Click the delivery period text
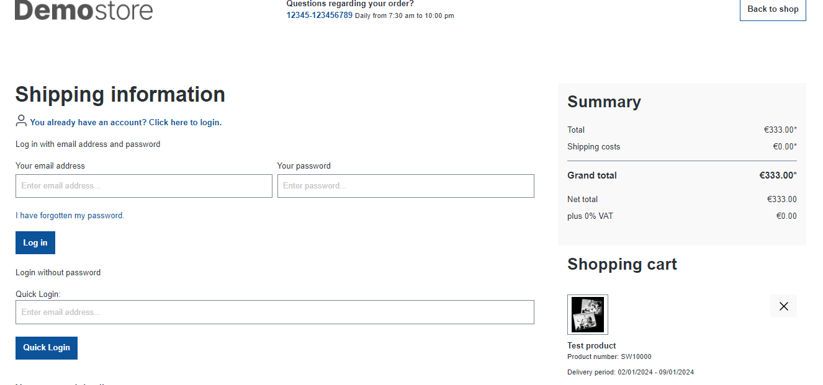This screenshot has width=823, height=385. click(x=631, y=373)
